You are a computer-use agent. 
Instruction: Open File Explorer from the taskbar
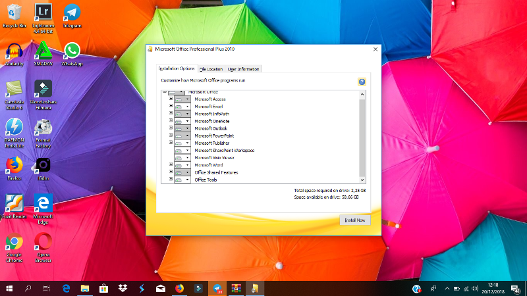point(85,288)
